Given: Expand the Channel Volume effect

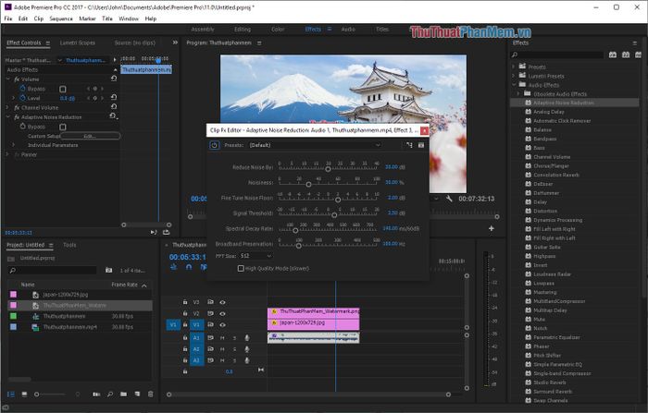Looking at the screenshot, I should [x=7, y=107].
